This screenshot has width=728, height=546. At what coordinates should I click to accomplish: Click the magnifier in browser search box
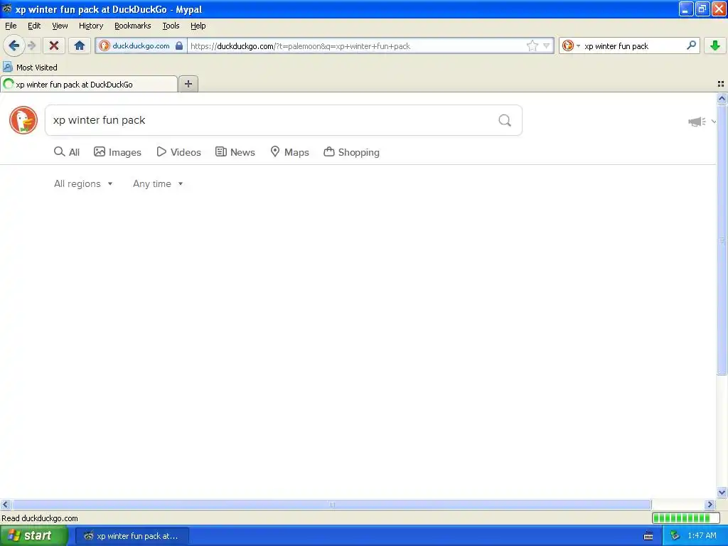(691, 45)
